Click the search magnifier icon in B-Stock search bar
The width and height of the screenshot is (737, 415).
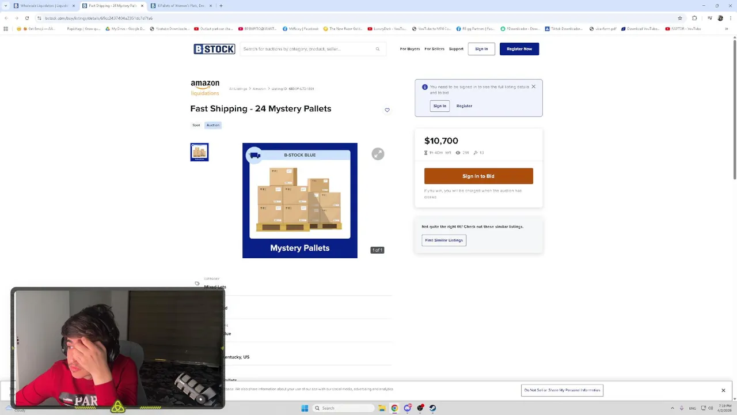tap(378, 49)
